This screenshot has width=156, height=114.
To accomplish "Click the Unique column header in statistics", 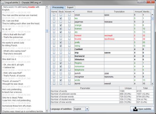I will click(128, 88).
